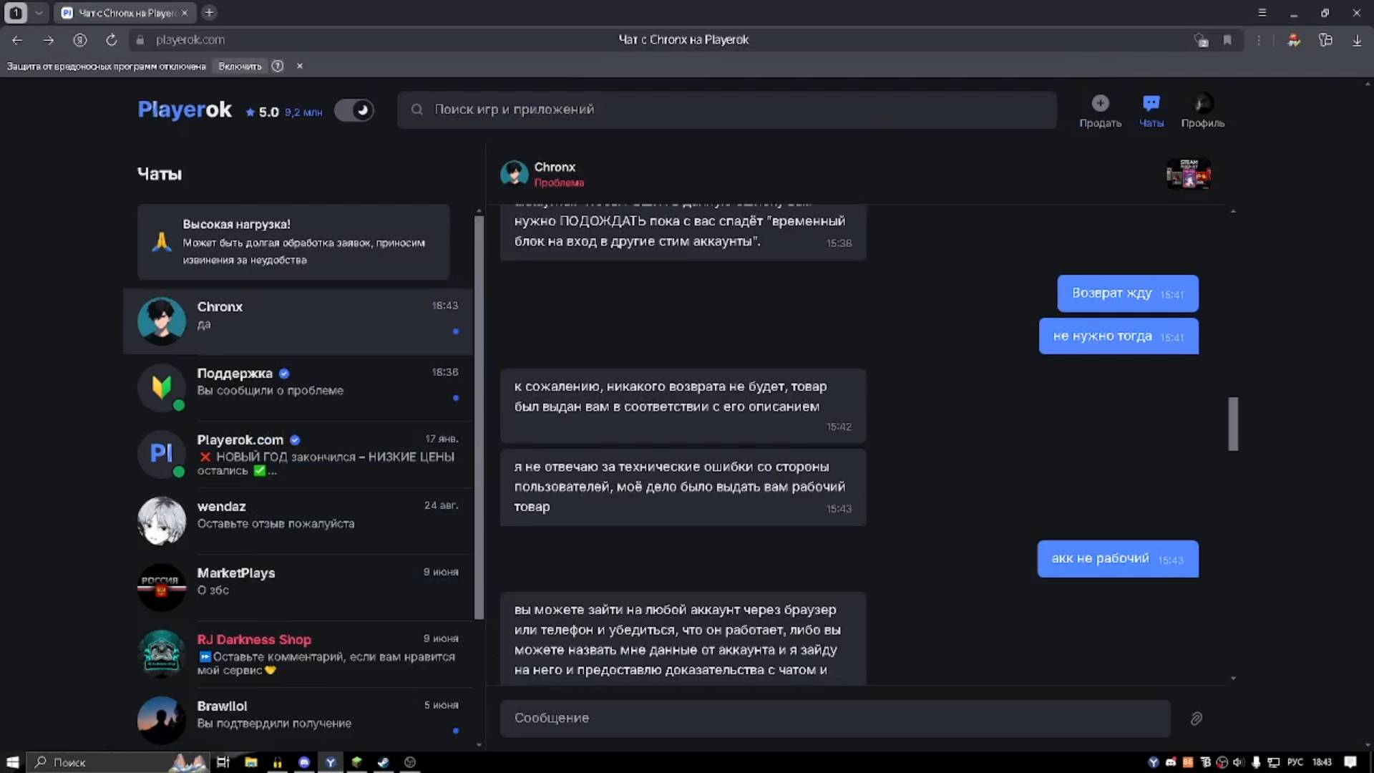1374x773 pixels.
Task: Click the search magnifier icon
Action: (416, 110)
